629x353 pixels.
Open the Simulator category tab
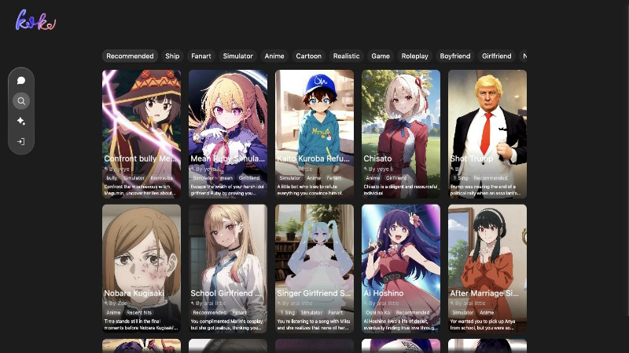238,56
